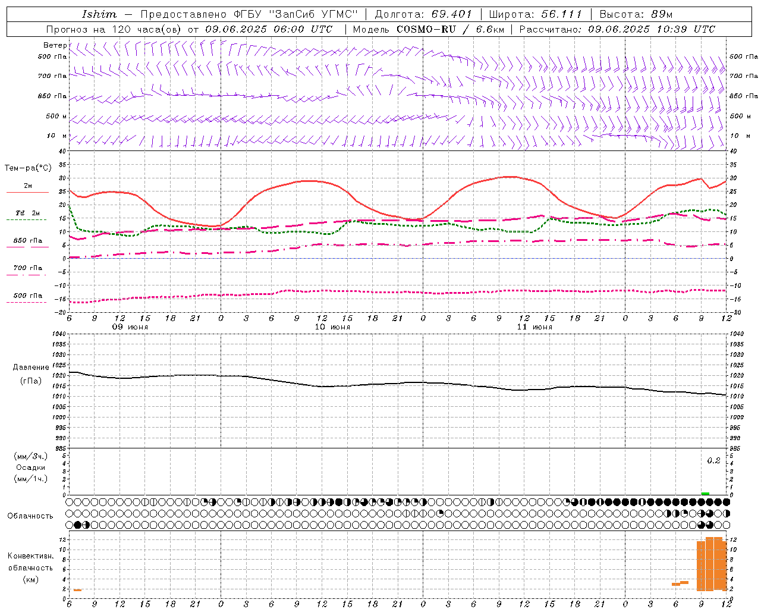The width and height of the screenshot is (761, 609).
Task: Click the solid line sample under "2м" legend
Action: 27,192
